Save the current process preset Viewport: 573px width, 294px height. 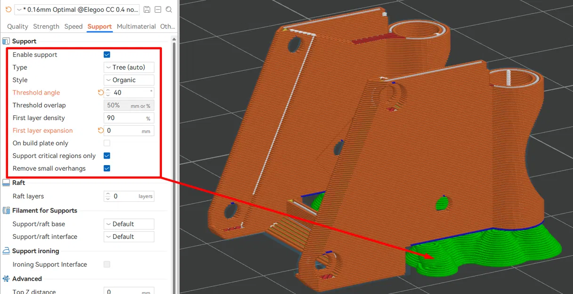(147, 9)
